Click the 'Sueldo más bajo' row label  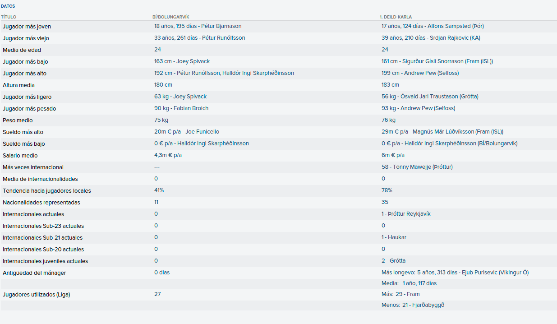[x=24, y=144]
